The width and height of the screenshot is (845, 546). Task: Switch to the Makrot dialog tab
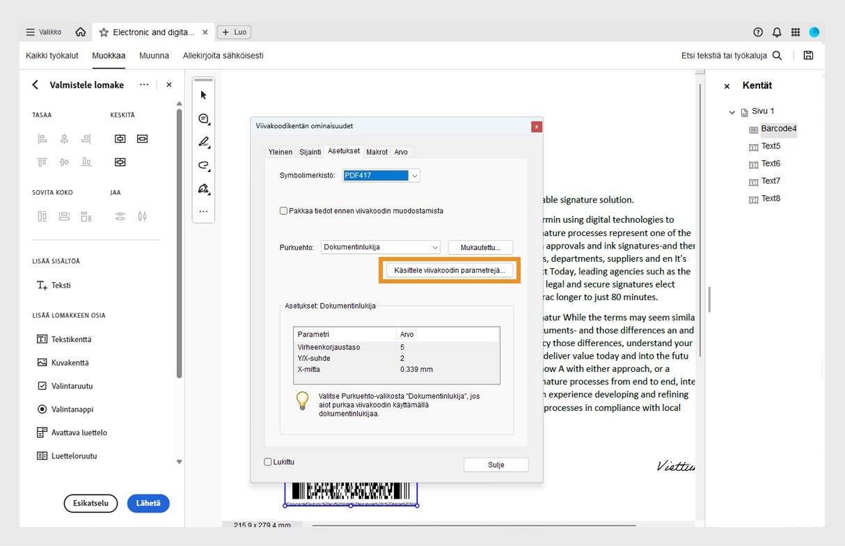pos(377,152)
